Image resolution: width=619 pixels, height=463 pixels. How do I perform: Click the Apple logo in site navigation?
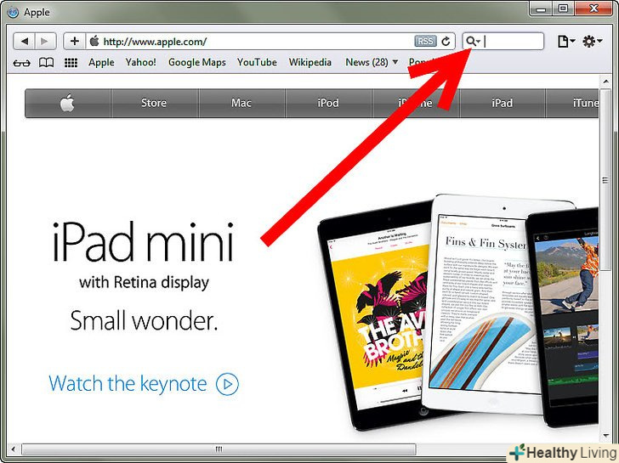67,103
